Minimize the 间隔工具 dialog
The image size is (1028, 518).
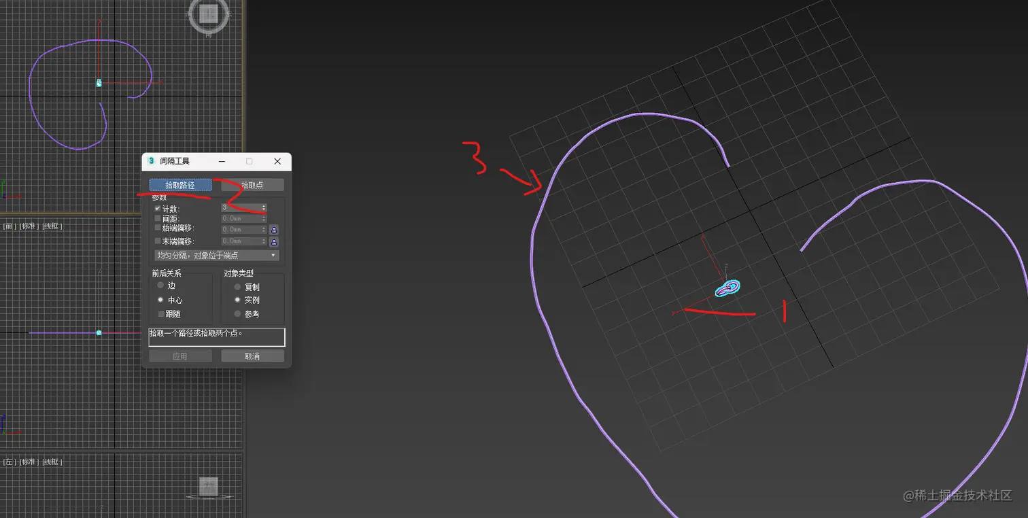(x=222, y=161)
